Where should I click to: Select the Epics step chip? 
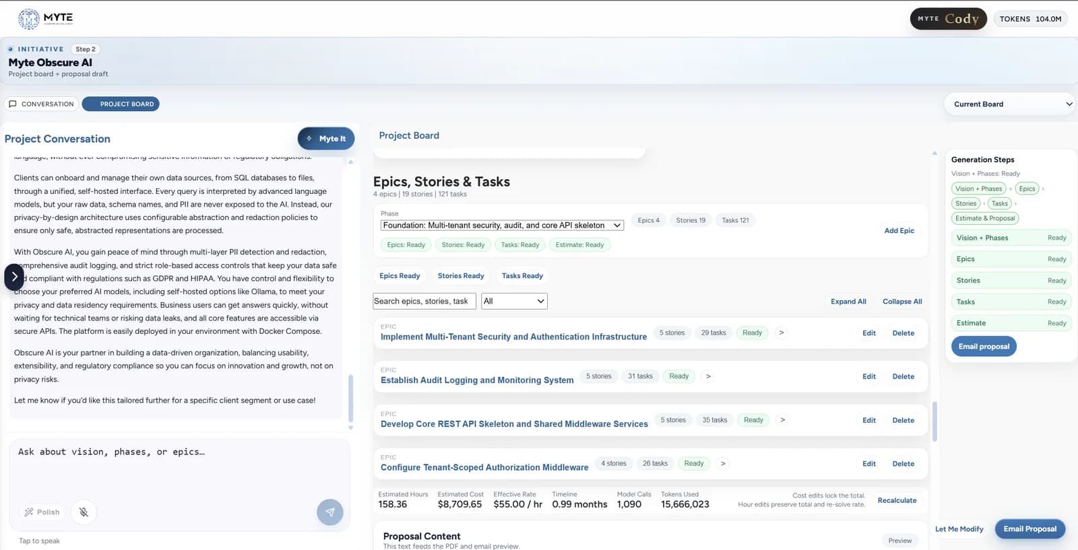[1027, 189]
